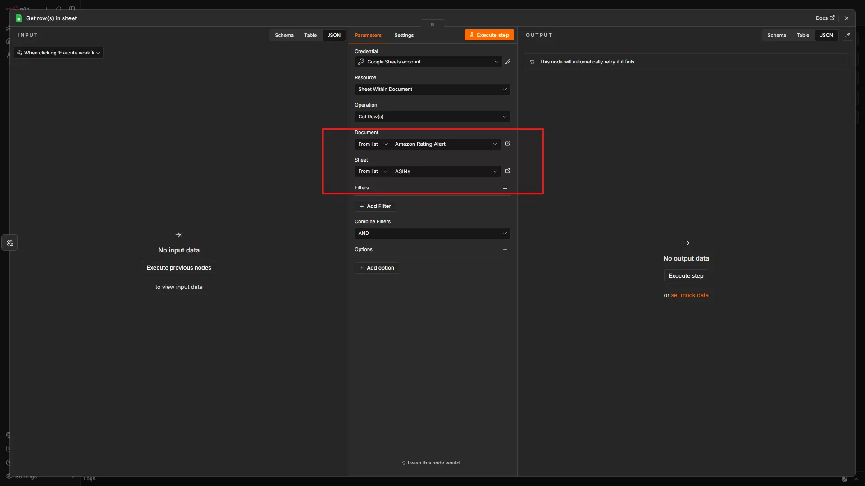Image resolution: width=865 pixels, height=486 pixels.
Task: Click I wish this node would... link
Action: 432,463
